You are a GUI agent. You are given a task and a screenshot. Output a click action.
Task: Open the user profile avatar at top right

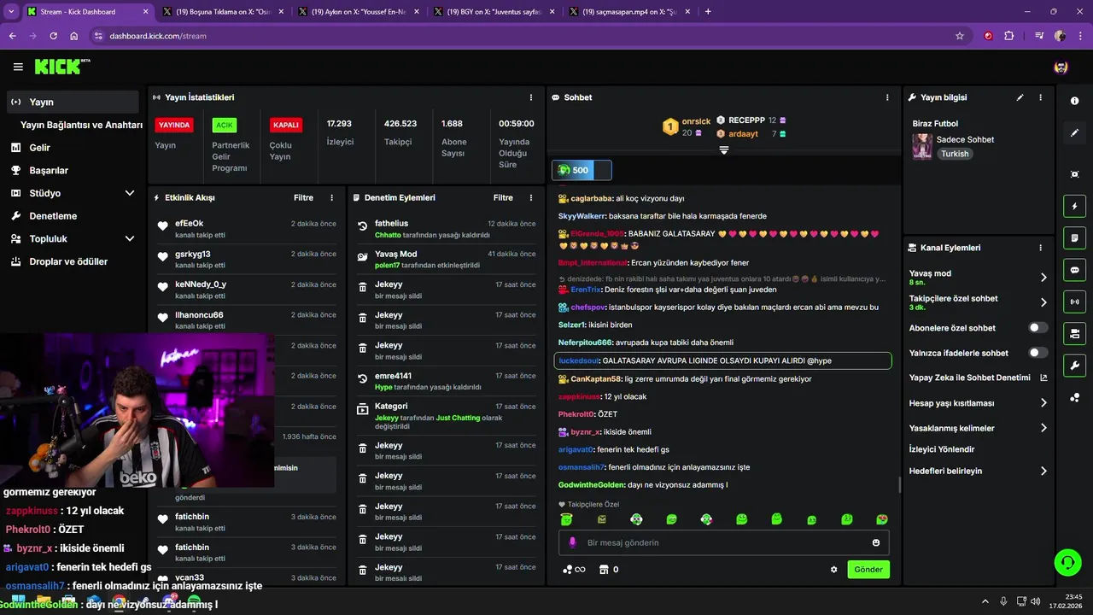pyautogui.click(x=1061, y=67)
